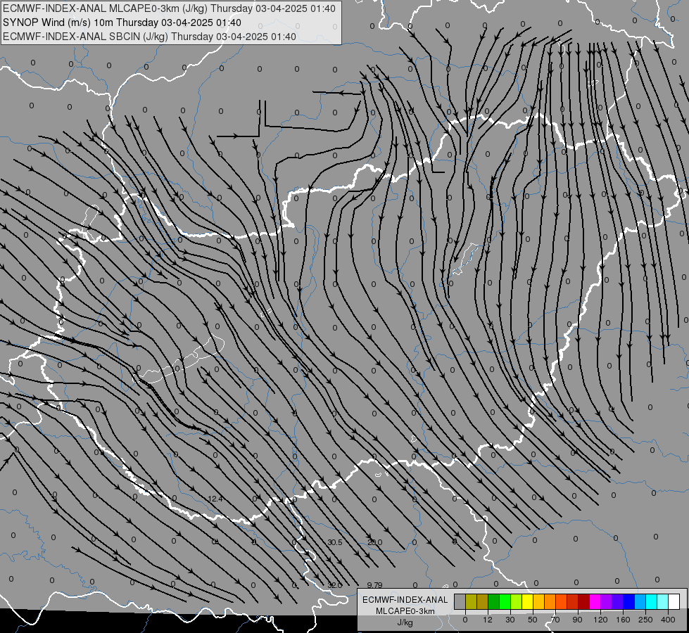The image size is (689, 633).
Task: Click legend scale value 50
Action: (533, 620)
